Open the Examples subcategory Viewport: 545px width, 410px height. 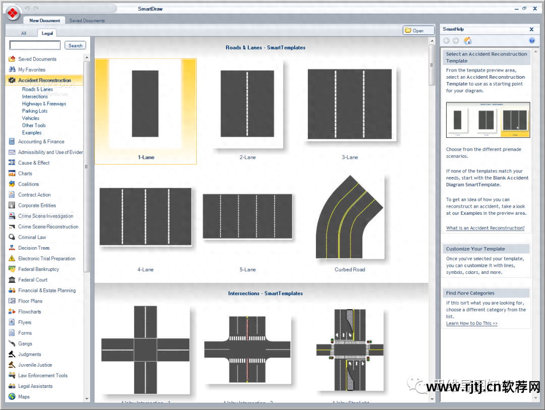(32, 133)
